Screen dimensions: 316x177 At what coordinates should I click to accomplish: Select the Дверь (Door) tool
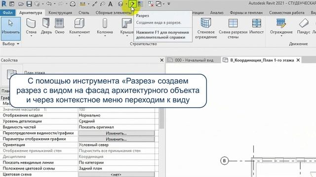click(46, 26)
